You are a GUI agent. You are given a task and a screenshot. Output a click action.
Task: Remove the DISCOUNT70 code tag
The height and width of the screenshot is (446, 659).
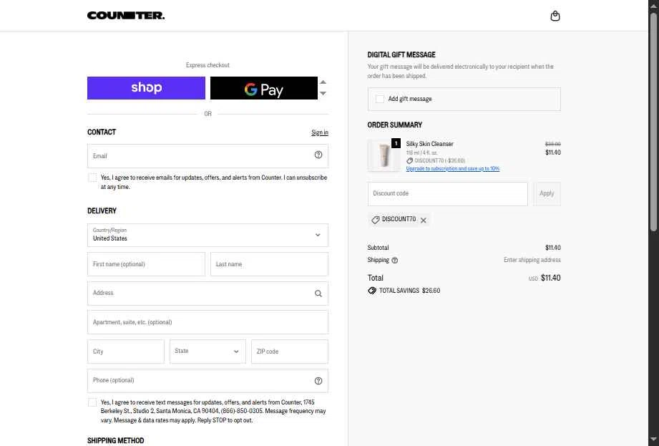click(423, 220)
